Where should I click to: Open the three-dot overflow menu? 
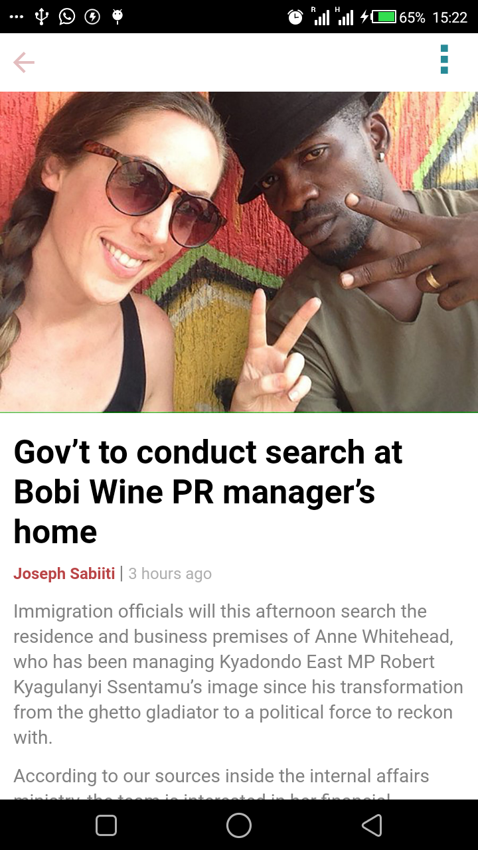pos(444,60)
